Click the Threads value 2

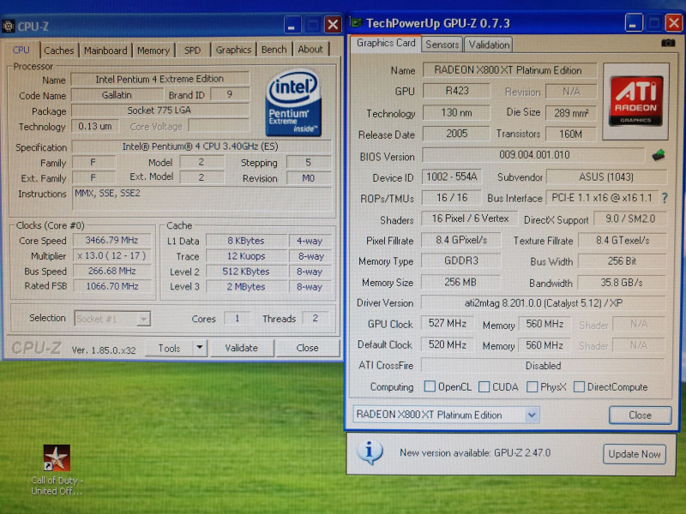[316, 319]
